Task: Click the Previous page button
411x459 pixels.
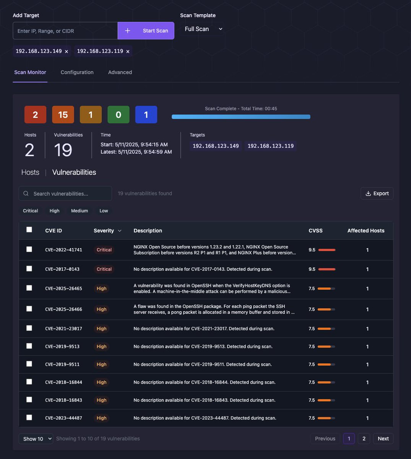Action: coord(325,439)
